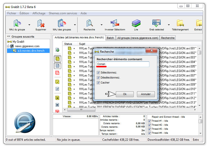Click the a.b.movies.divx.french group icon
Viewport: 208px width, 147px height.
15,51
